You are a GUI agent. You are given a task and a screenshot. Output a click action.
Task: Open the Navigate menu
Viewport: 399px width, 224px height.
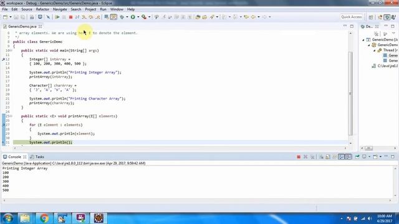(x=60, y=9)
